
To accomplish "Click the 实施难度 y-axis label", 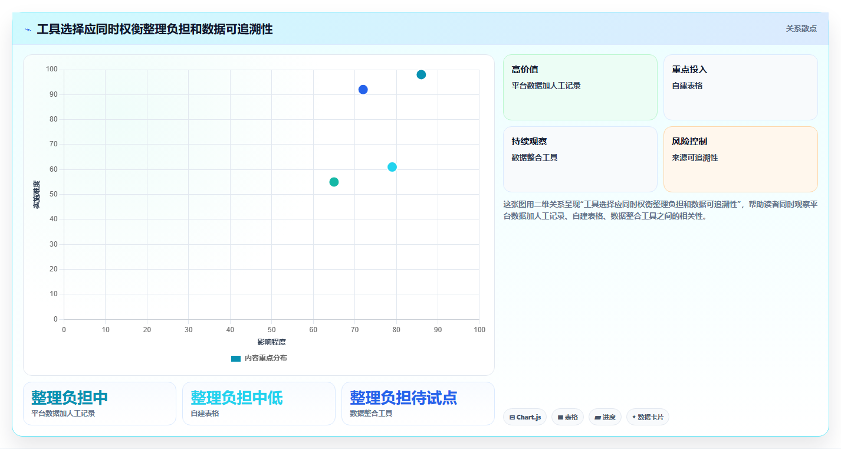I will coord(37,195).
